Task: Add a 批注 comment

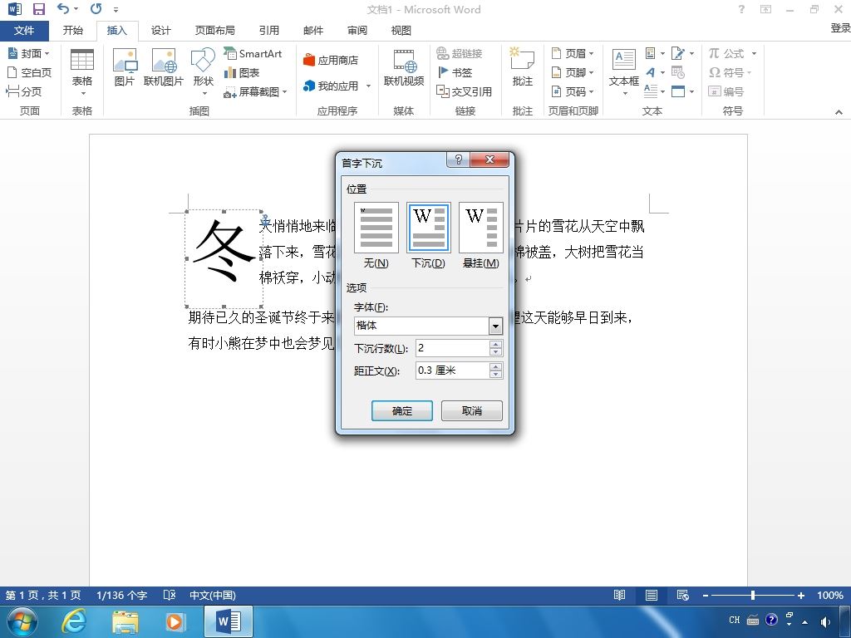Action: point(522,67)
